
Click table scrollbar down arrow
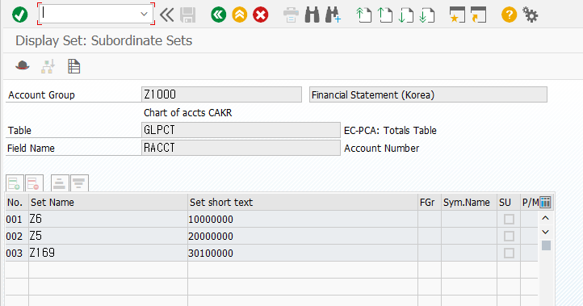point(545,232)
